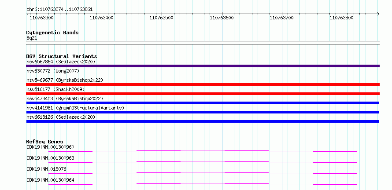The width and height of the screenshot is (392, 190).
Task: Click ruler position 110763700
Action: click(282, 18)
